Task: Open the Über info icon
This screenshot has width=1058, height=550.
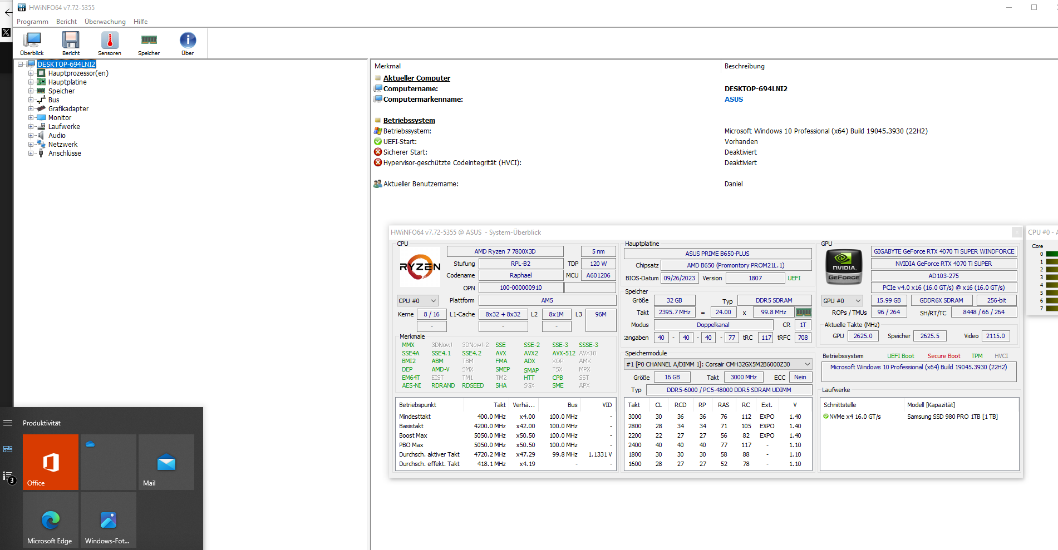Action: [188, 43]
